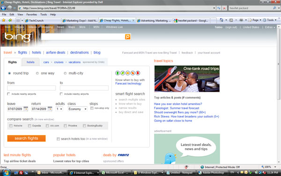Click the Bing search text box
The height and width of the screenshot is (176, 281).
click(x=83, y=37)
